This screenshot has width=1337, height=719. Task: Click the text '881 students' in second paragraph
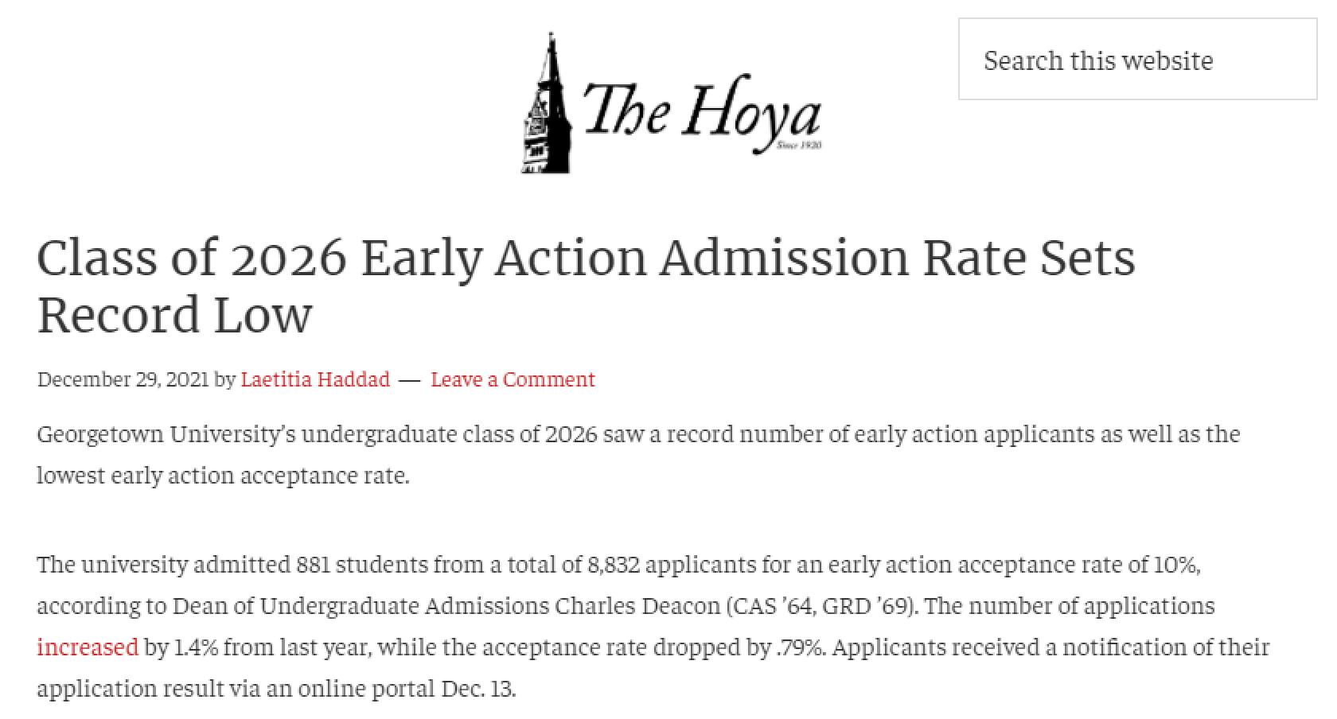(x=361, y=565)
